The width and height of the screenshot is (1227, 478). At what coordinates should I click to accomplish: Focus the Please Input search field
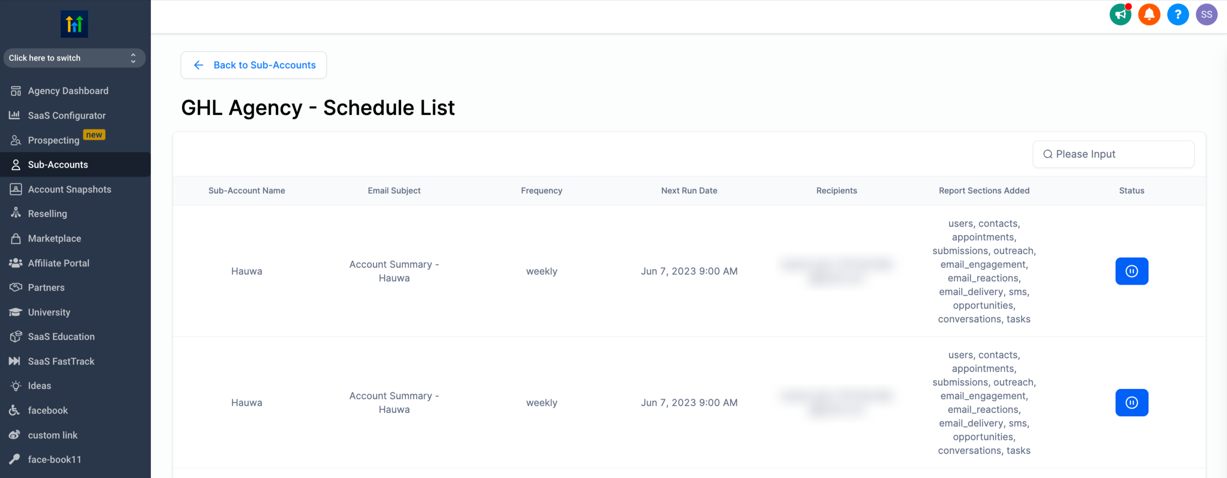pyautogui.click(x=1113, y=154)
